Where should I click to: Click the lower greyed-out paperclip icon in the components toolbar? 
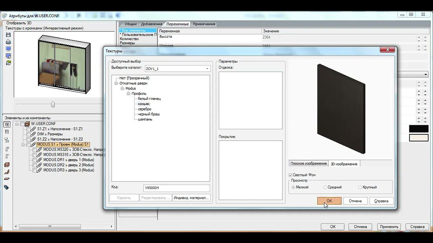[7, 157]
